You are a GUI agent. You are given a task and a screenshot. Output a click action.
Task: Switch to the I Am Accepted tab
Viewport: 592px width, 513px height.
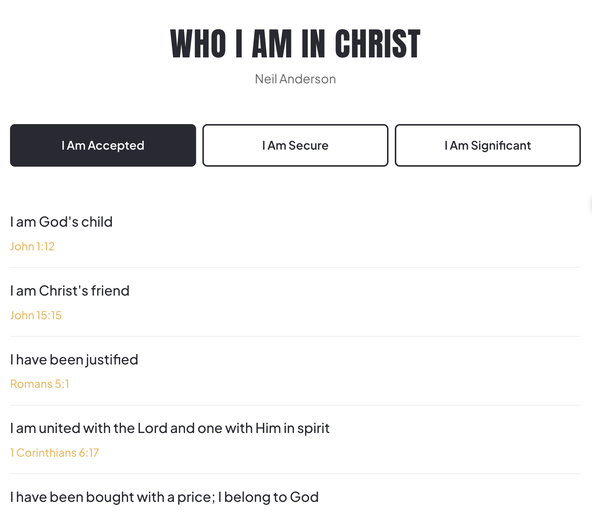click(103, 146)
